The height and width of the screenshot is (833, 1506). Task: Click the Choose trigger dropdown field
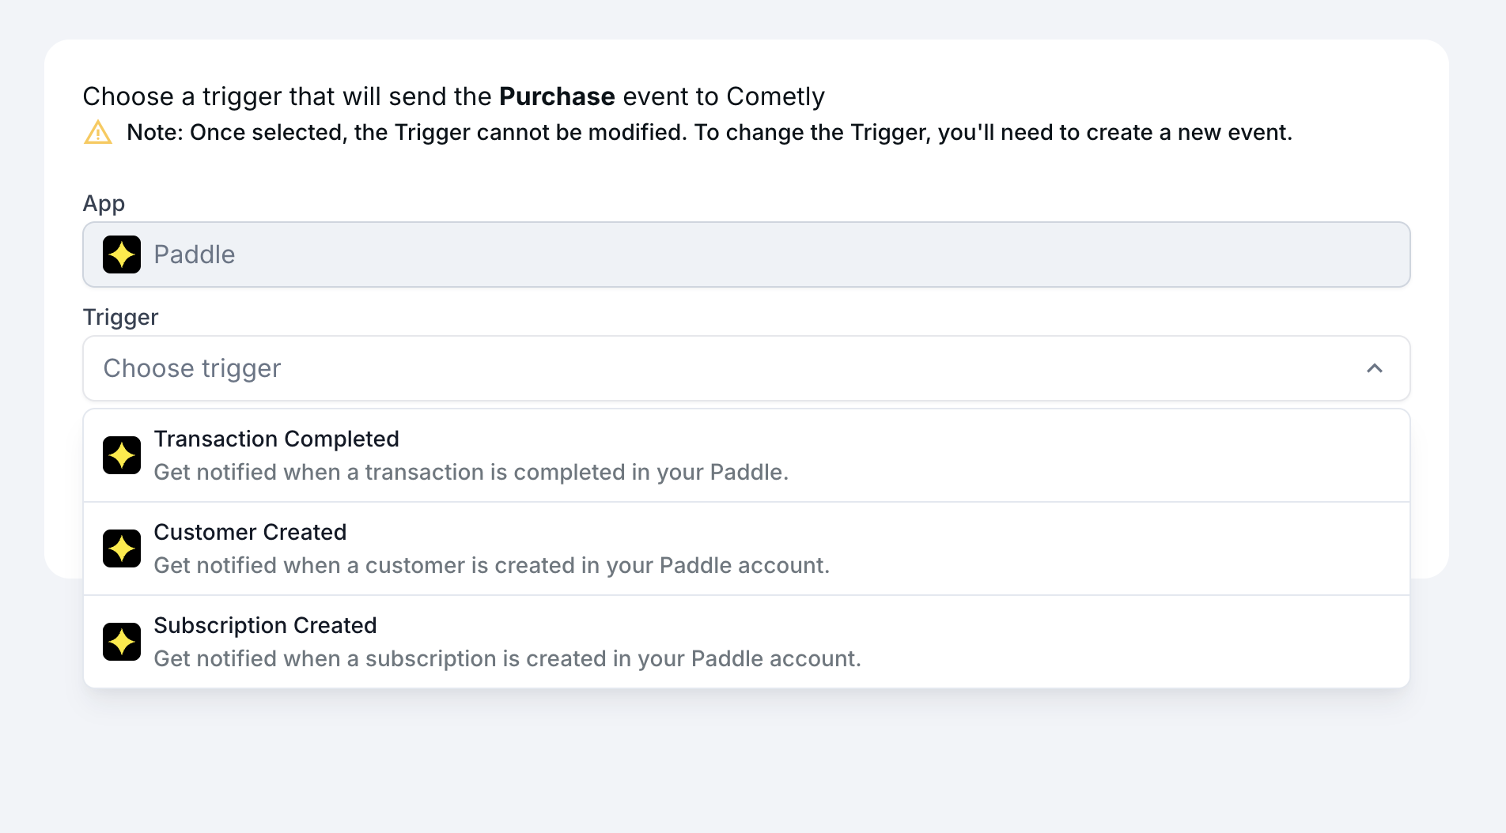point(712,368)
